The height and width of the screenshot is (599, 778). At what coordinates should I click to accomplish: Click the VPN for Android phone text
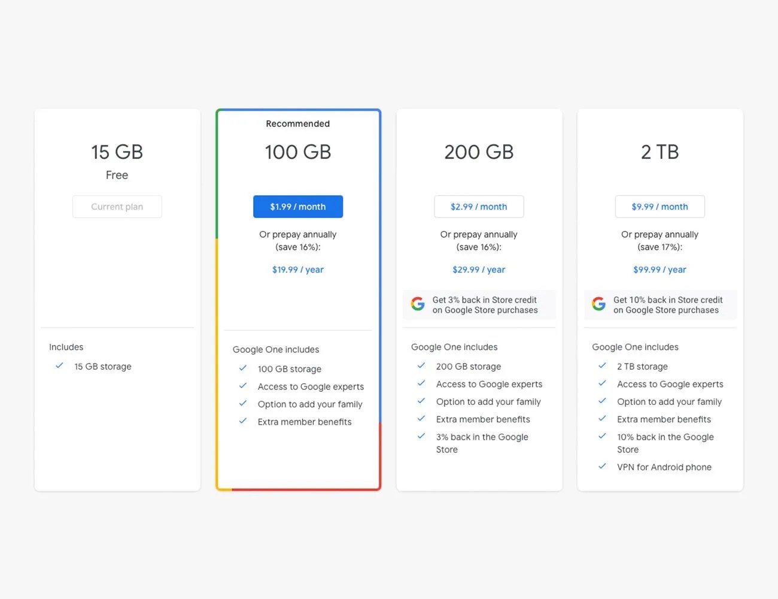664,467
